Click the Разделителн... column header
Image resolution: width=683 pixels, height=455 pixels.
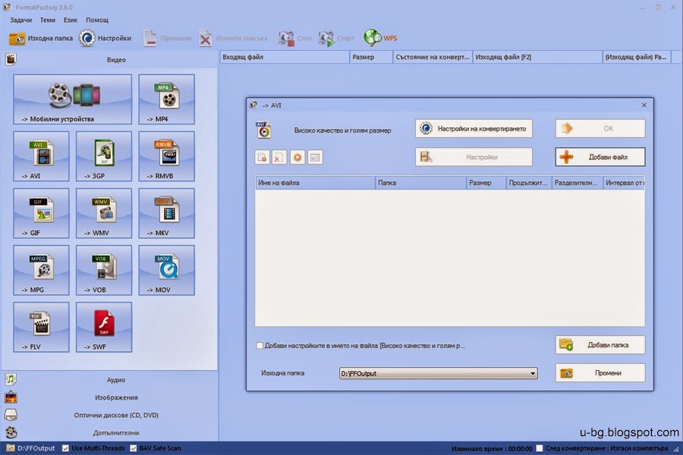(578, 183)
